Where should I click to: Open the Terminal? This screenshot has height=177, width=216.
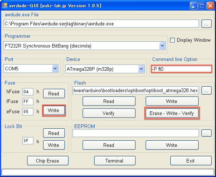tap(115, 161)
